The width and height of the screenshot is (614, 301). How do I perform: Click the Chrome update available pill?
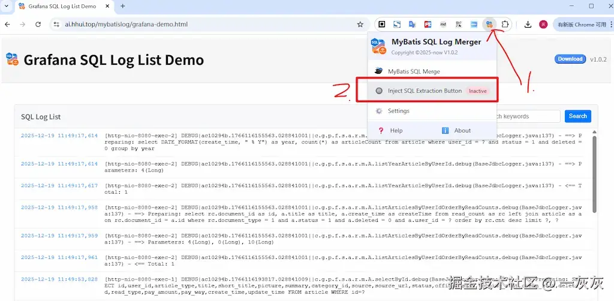pos(582,24)
